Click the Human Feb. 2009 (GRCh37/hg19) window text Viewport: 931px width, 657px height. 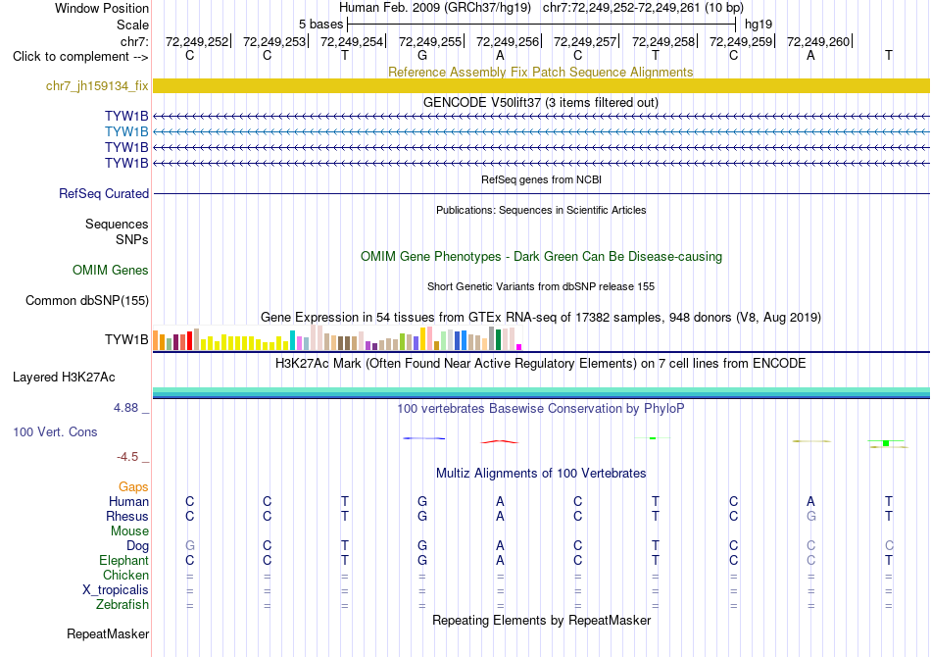point(434,8)
